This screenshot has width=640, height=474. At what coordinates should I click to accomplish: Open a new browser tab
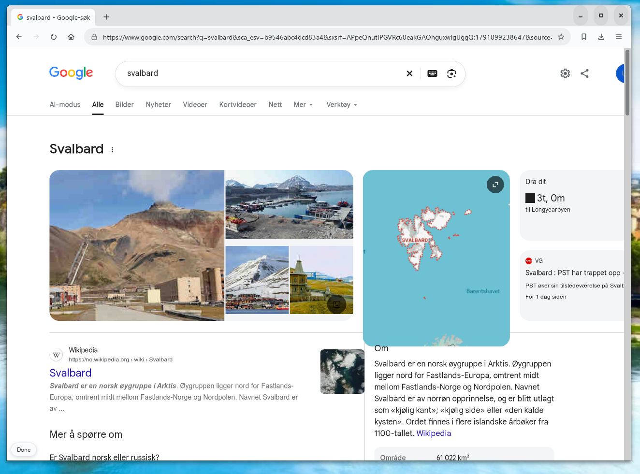pyautogui.click(x=106, y=17)
